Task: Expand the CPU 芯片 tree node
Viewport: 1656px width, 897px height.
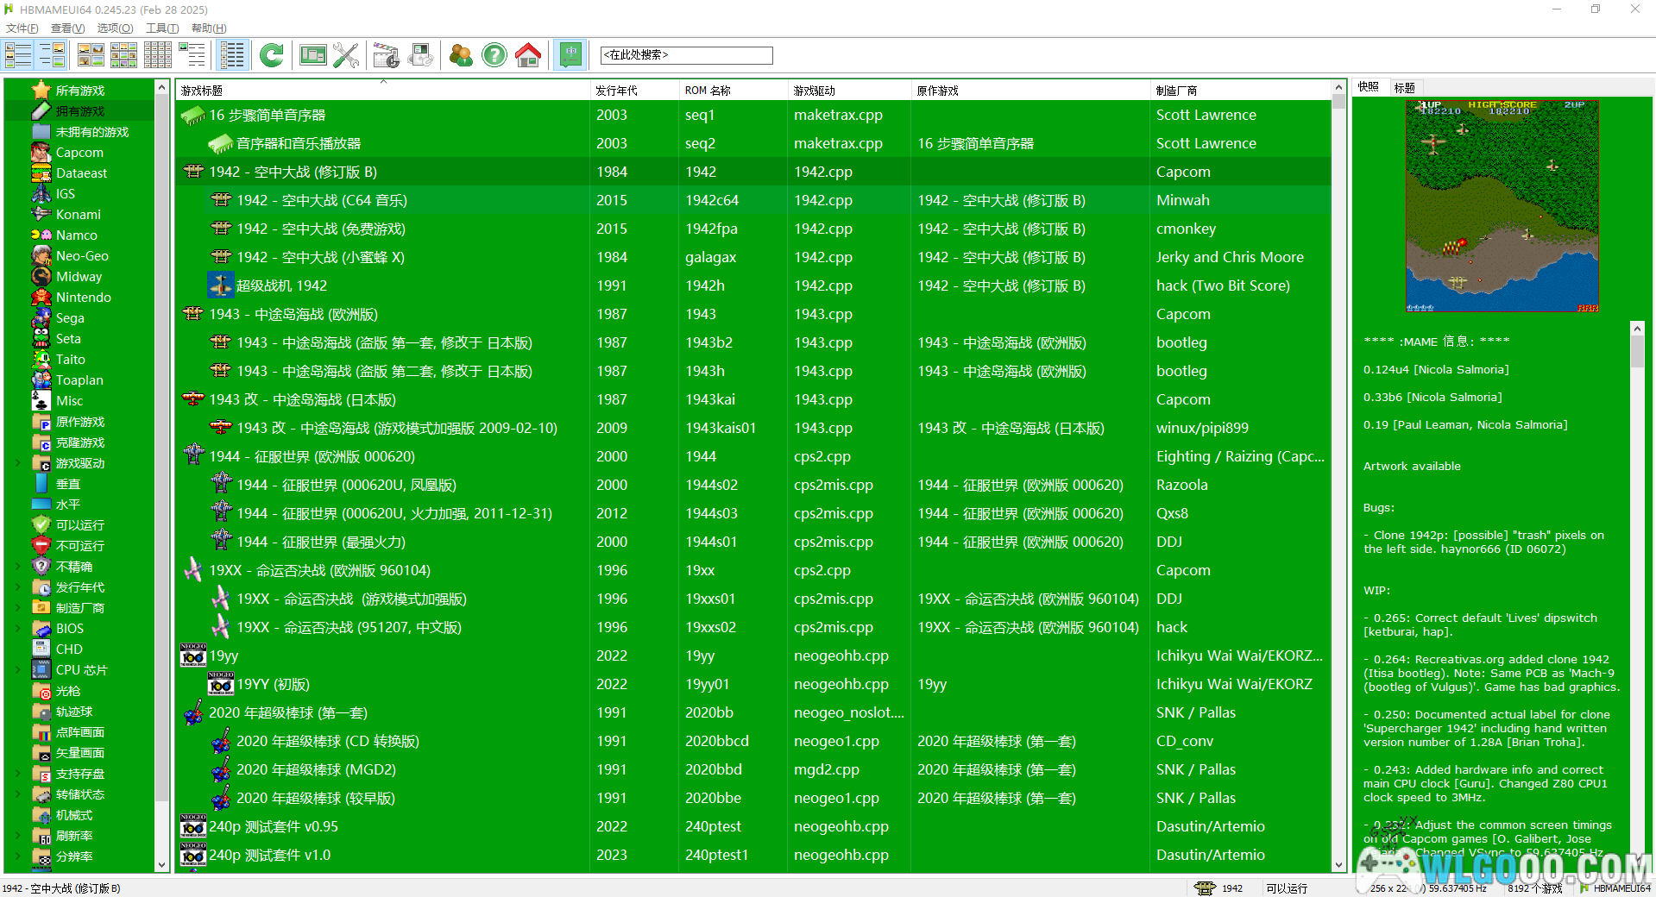Action: coord(18,670)
